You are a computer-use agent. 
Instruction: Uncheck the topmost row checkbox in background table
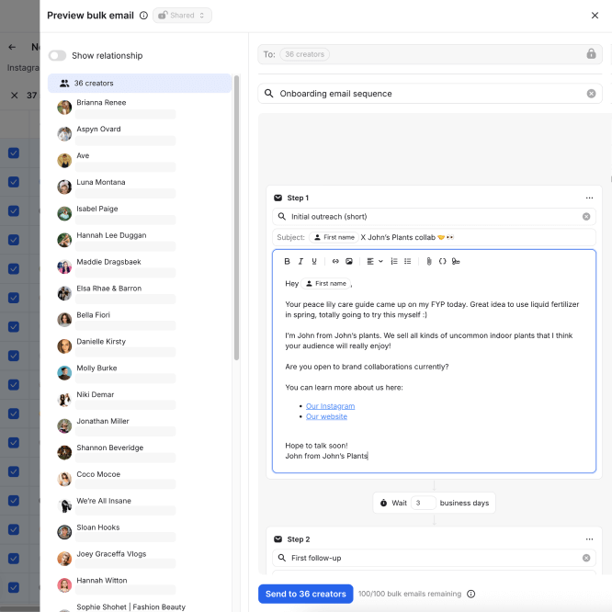click(14, 153)
